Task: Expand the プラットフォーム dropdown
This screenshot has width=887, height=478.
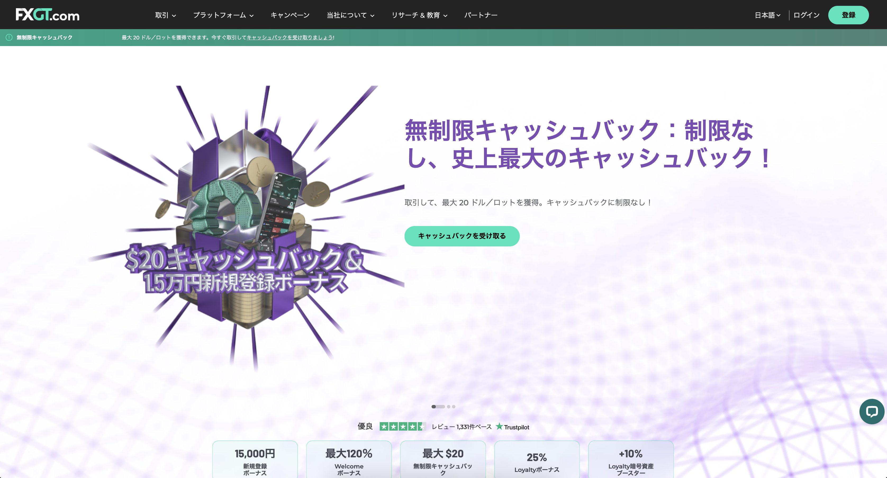Action: [x=223, y=15]
